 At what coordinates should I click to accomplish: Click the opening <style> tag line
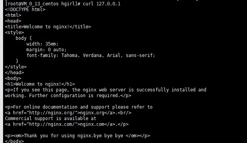pos(14,32)
